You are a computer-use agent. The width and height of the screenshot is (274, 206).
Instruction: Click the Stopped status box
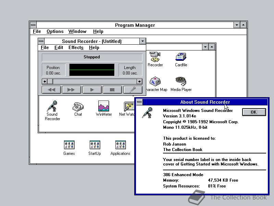click(92, 57)
